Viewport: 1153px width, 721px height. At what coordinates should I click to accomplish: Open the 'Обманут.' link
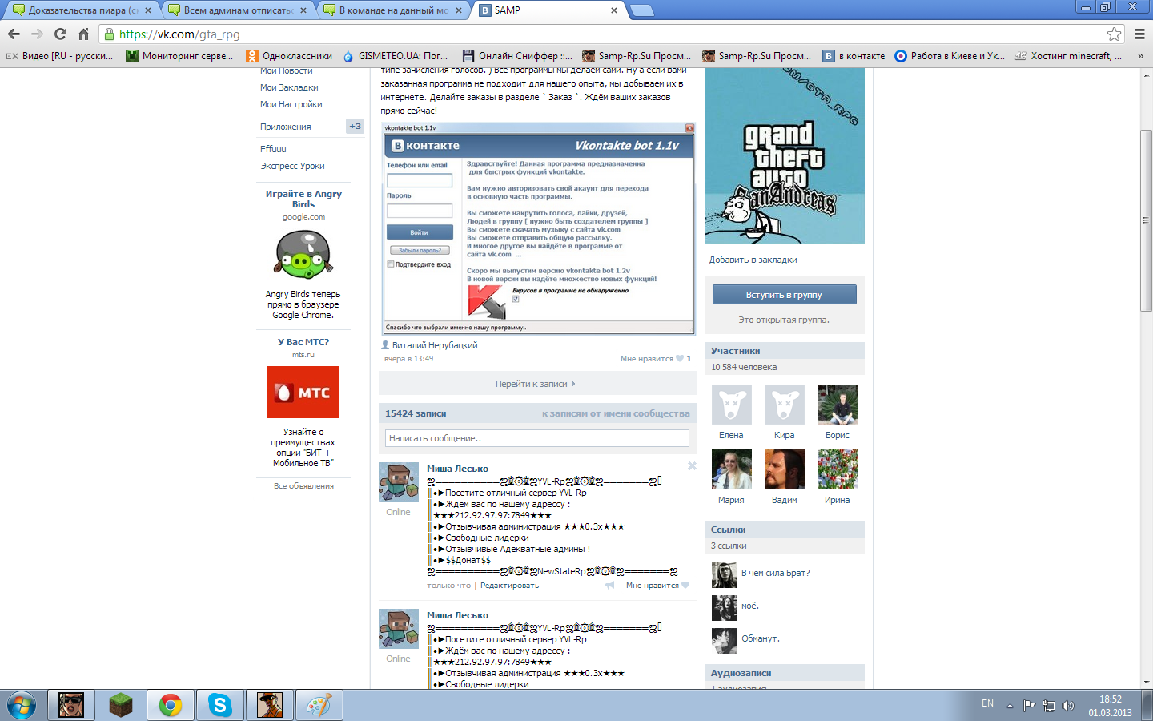click(x=760, y=638)
